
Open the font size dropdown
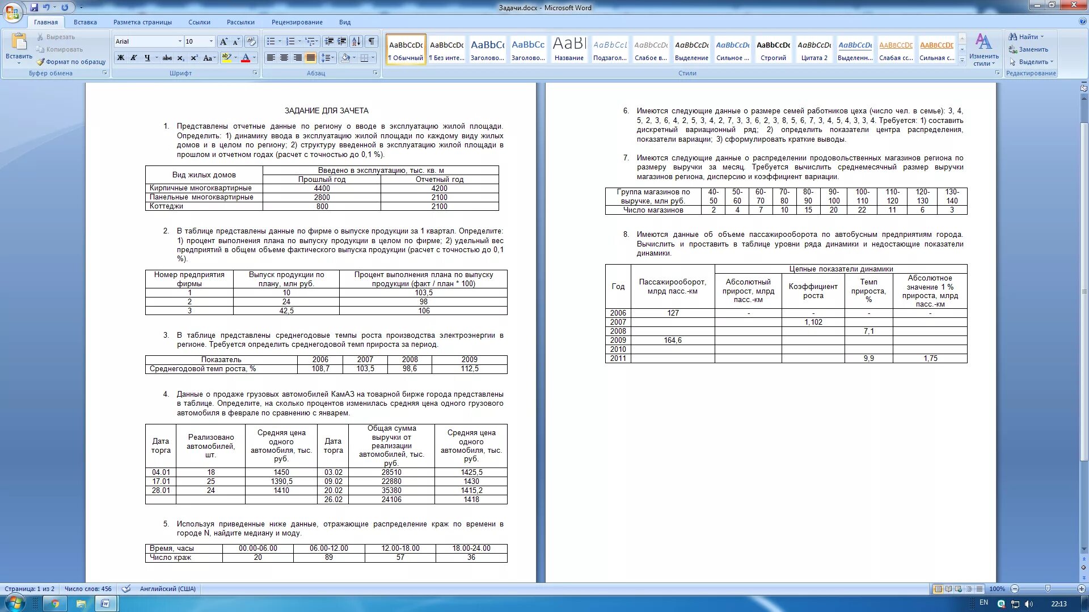[x=211, y=41]
